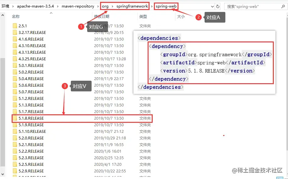Expand chevron after 环境 breadcrumb
This screenshot has width=288, height=179.
13,6
